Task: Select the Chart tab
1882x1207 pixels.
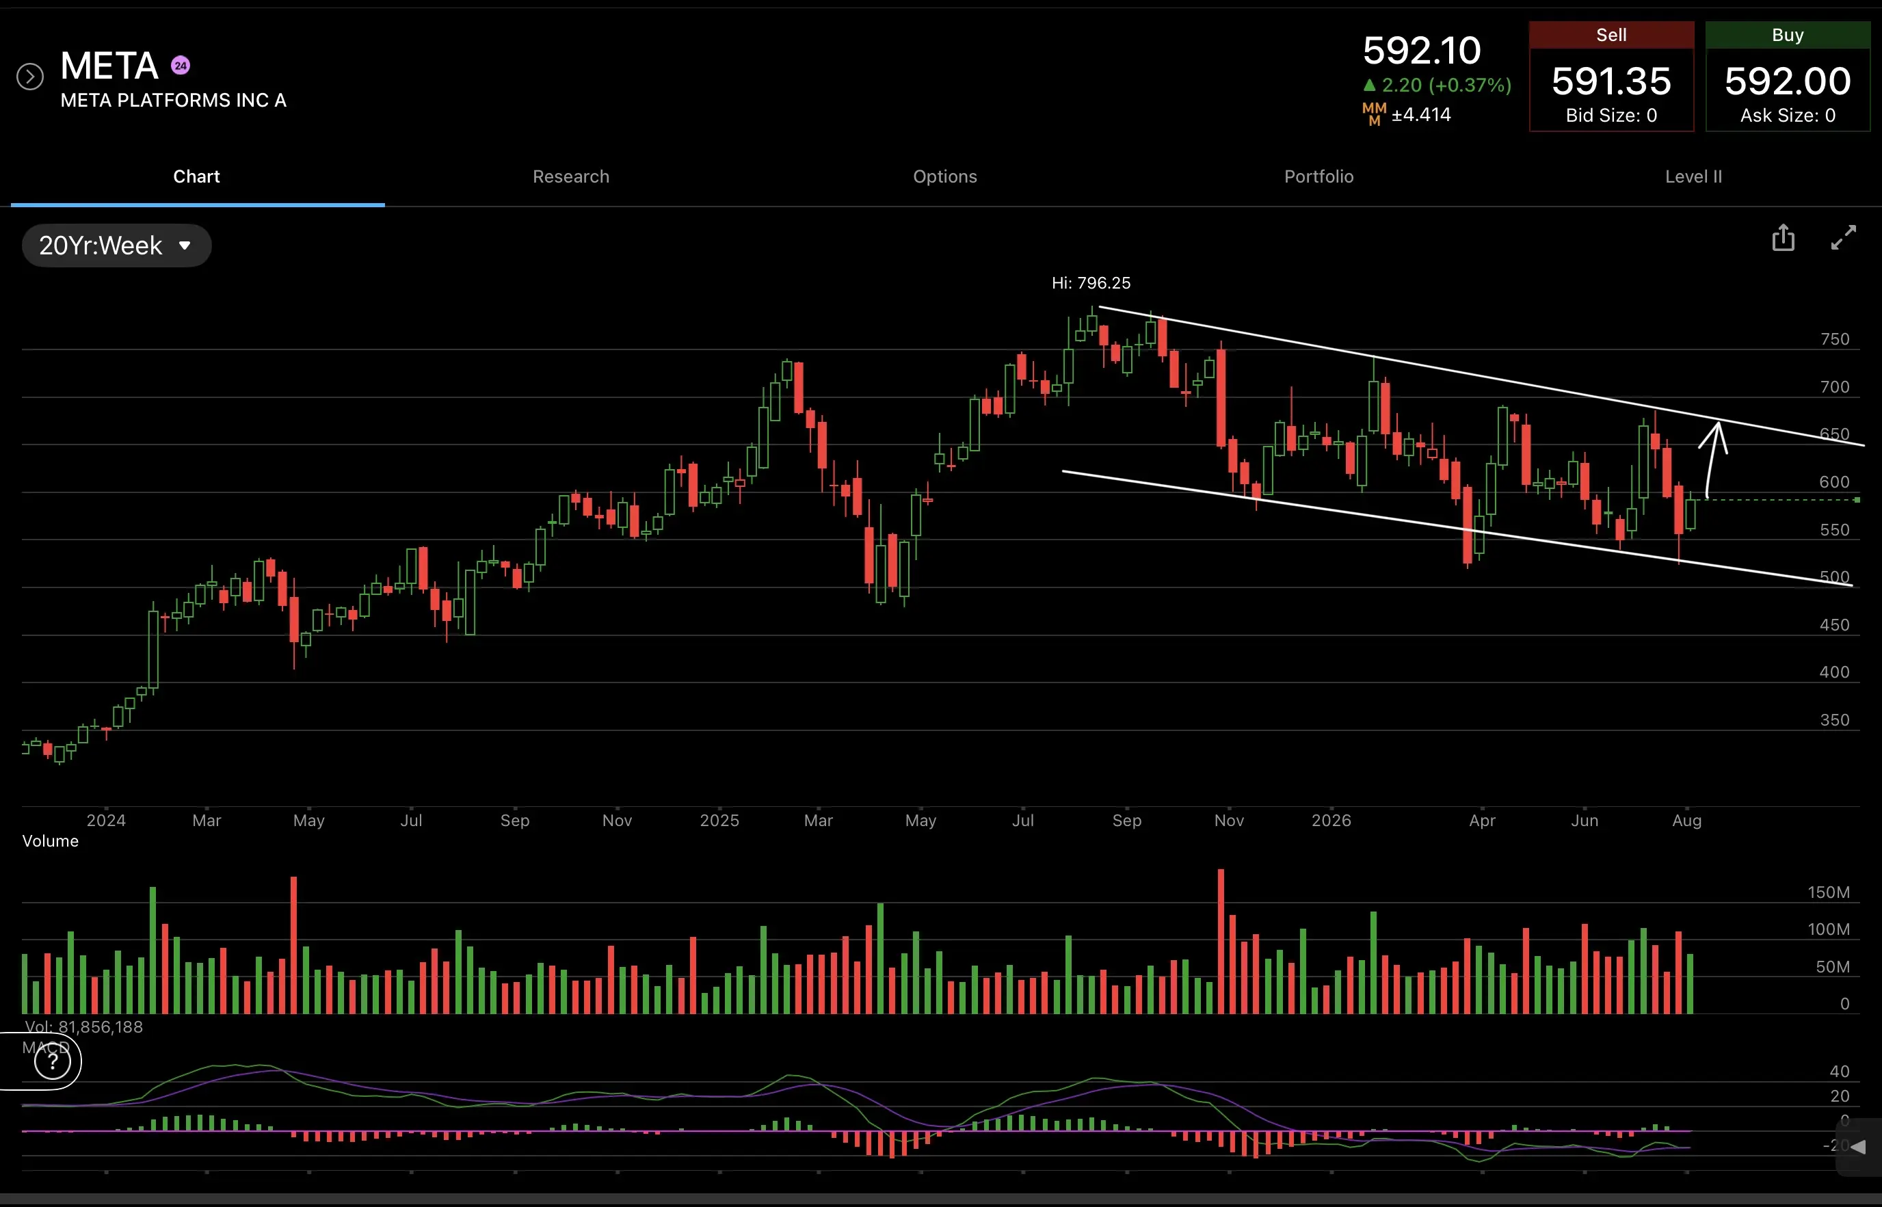Action: pyautogui.click(x=197, y=176)
